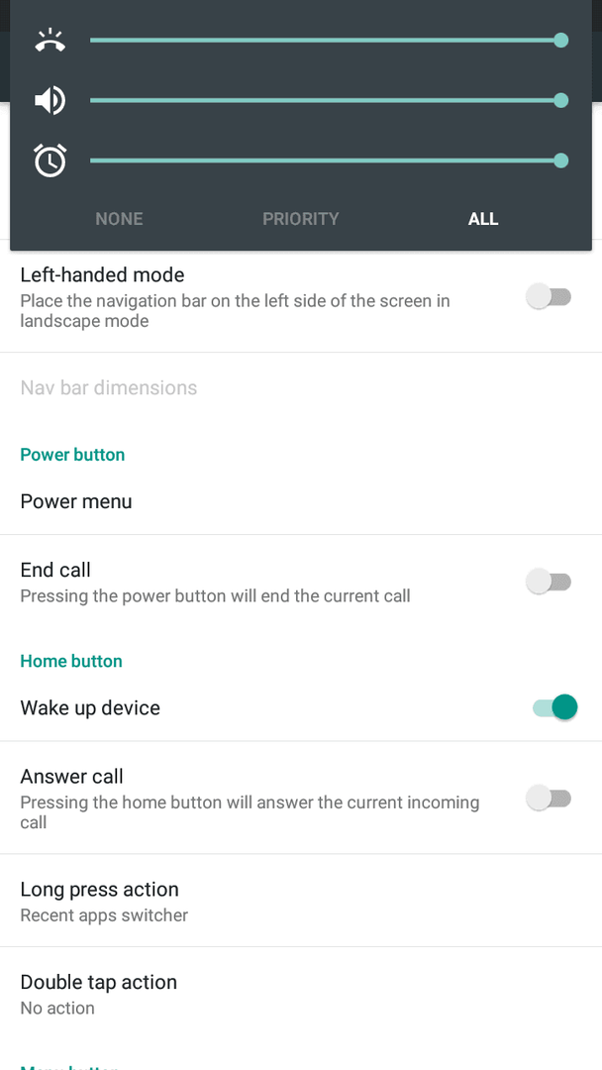602x1070 pixels.
Task: Click the alarm volume slider handle
Action: 561,160
